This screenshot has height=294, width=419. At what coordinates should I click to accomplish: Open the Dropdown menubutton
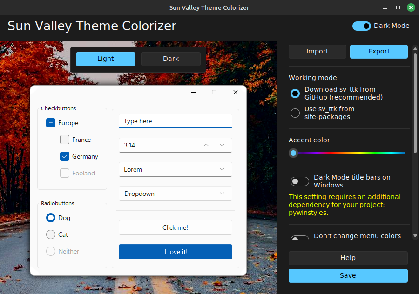175,194
